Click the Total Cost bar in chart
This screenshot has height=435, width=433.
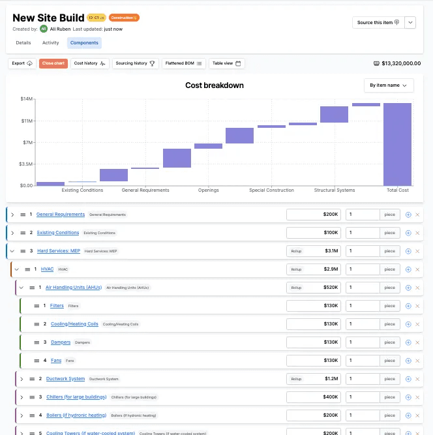[x=397, y=144]
